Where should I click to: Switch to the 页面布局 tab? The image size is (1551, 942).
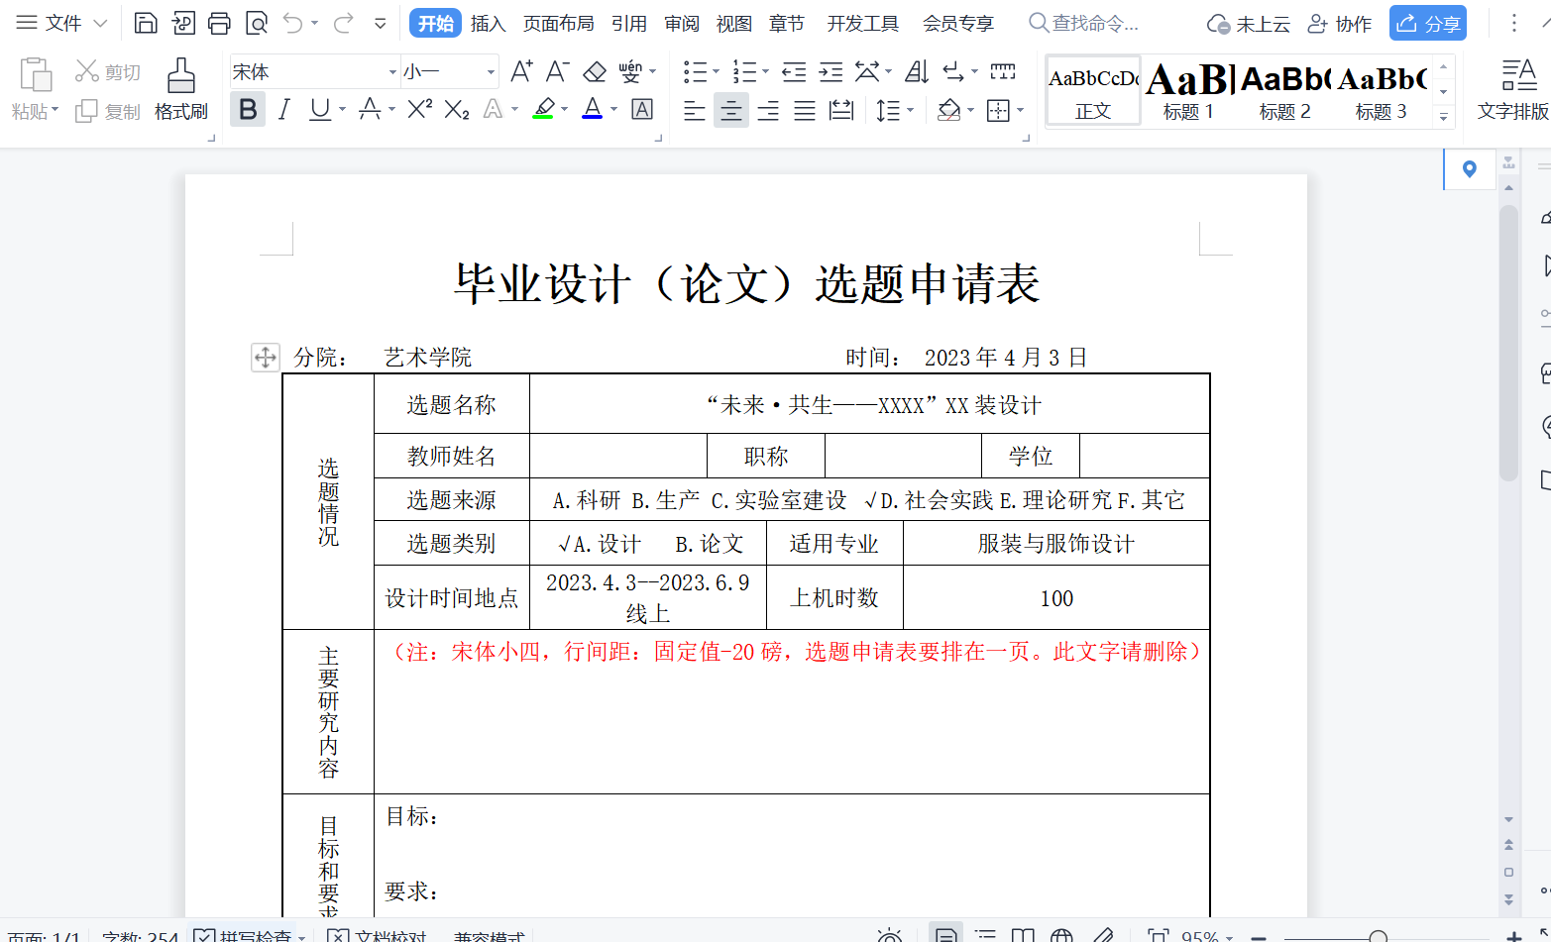coord(559,24)
